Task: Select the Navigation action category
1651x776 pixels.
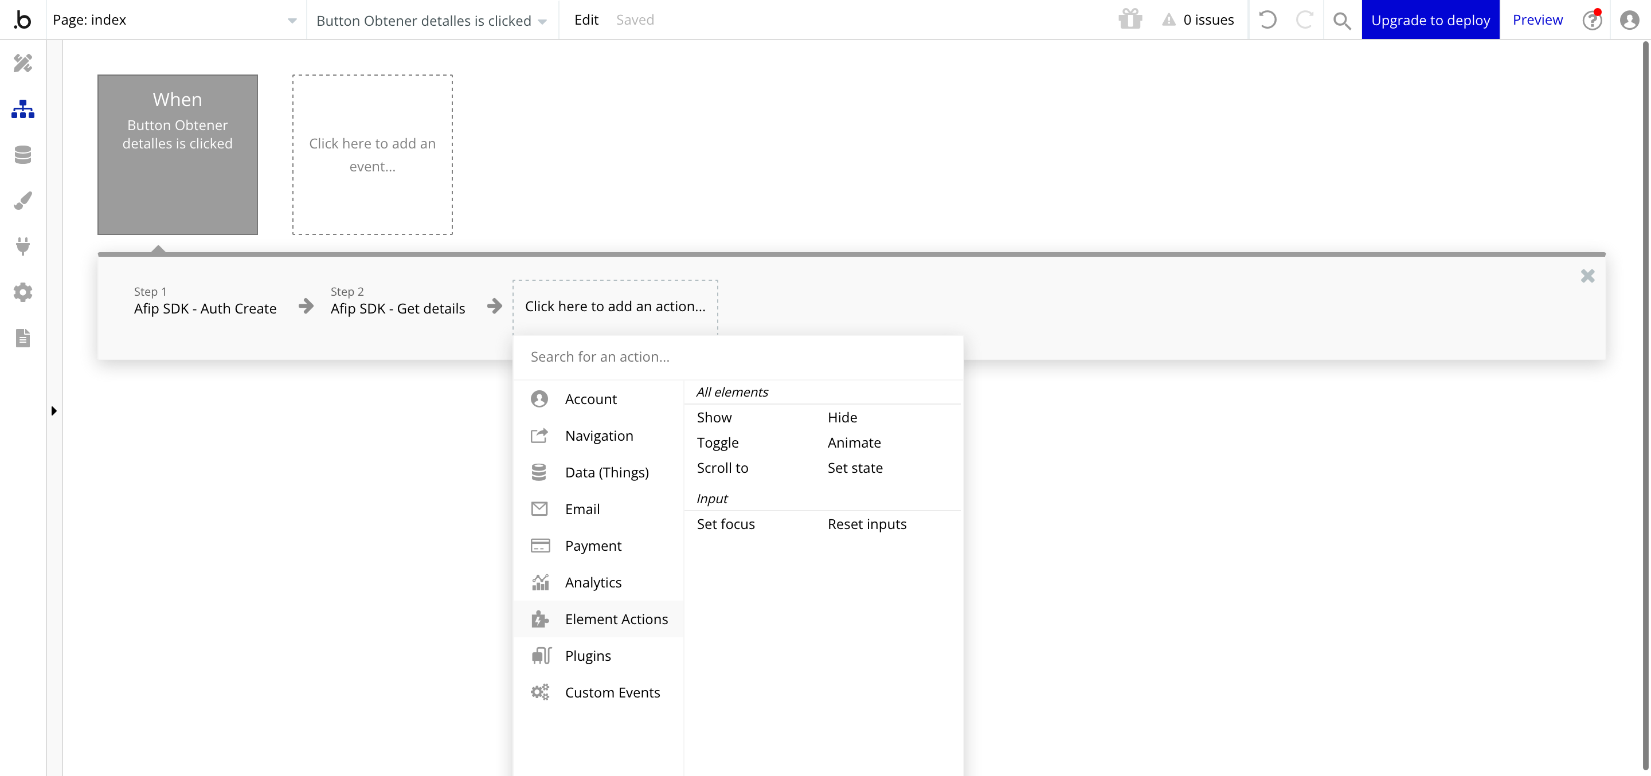Action: pyautogui.click(x=598, y=436)
